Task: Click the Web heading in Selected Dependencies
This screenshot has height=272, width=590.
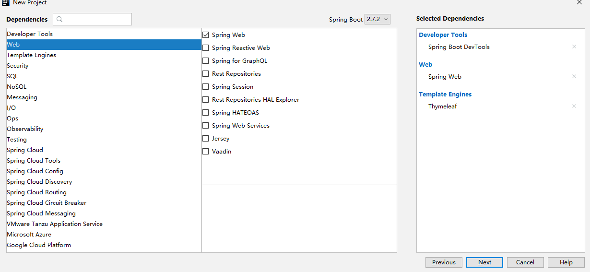Action: click(x=425, y=64)
